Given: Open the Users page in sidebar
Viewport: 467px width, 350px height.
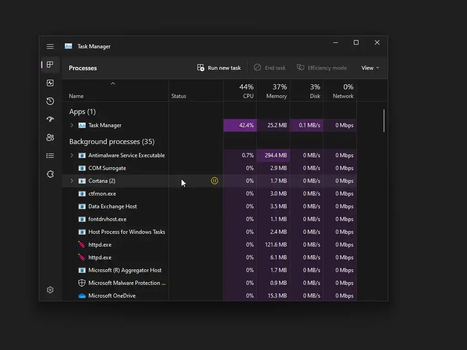Looking at the screenshot, I should [x=50, y=138].
